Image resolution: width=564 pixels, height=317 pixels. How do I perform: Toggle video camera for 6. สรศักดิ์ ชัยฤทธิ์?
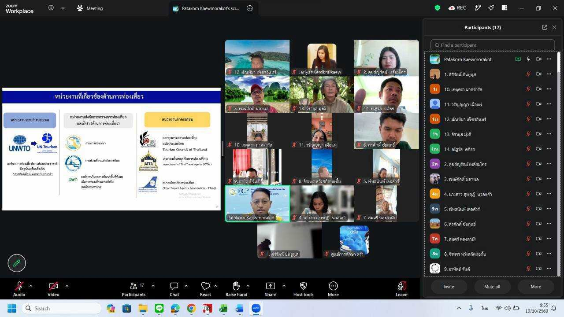point(538,224)
